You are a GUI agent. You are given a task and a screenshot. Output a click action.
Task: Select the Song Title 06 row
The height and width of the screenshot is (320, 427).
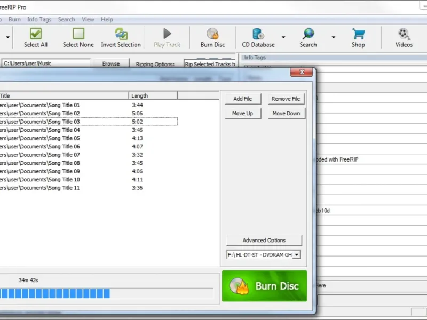[x=89, y=146]
